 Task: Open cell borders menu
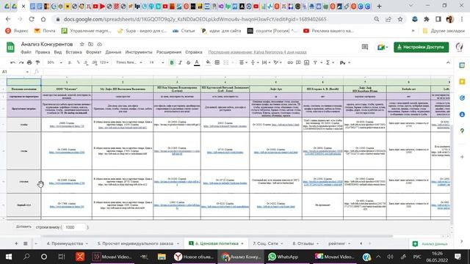point(217,62)
